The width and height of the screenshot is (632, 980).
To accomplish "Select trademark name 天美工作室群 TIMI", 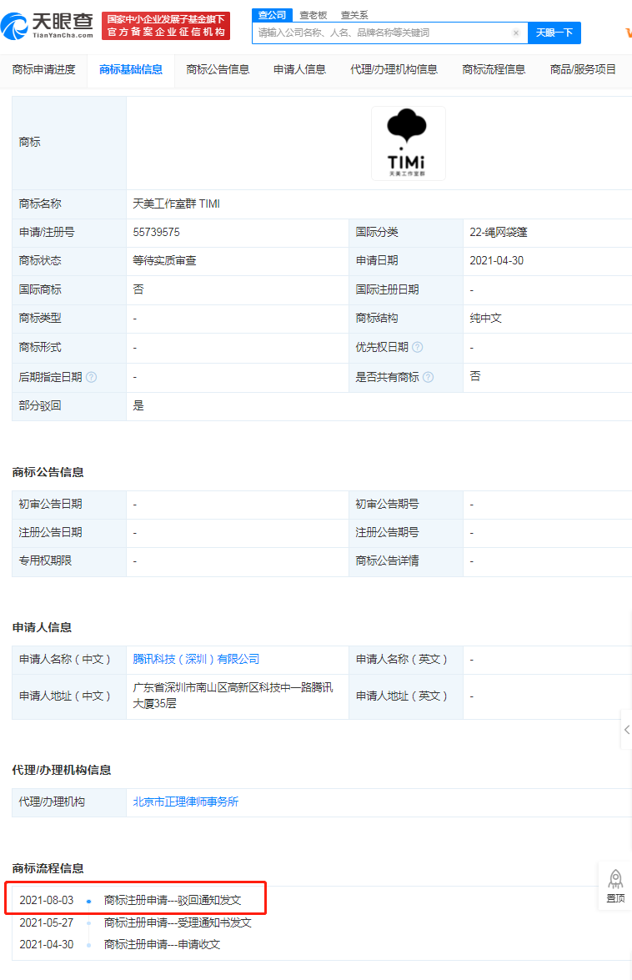I will [176, 204].
